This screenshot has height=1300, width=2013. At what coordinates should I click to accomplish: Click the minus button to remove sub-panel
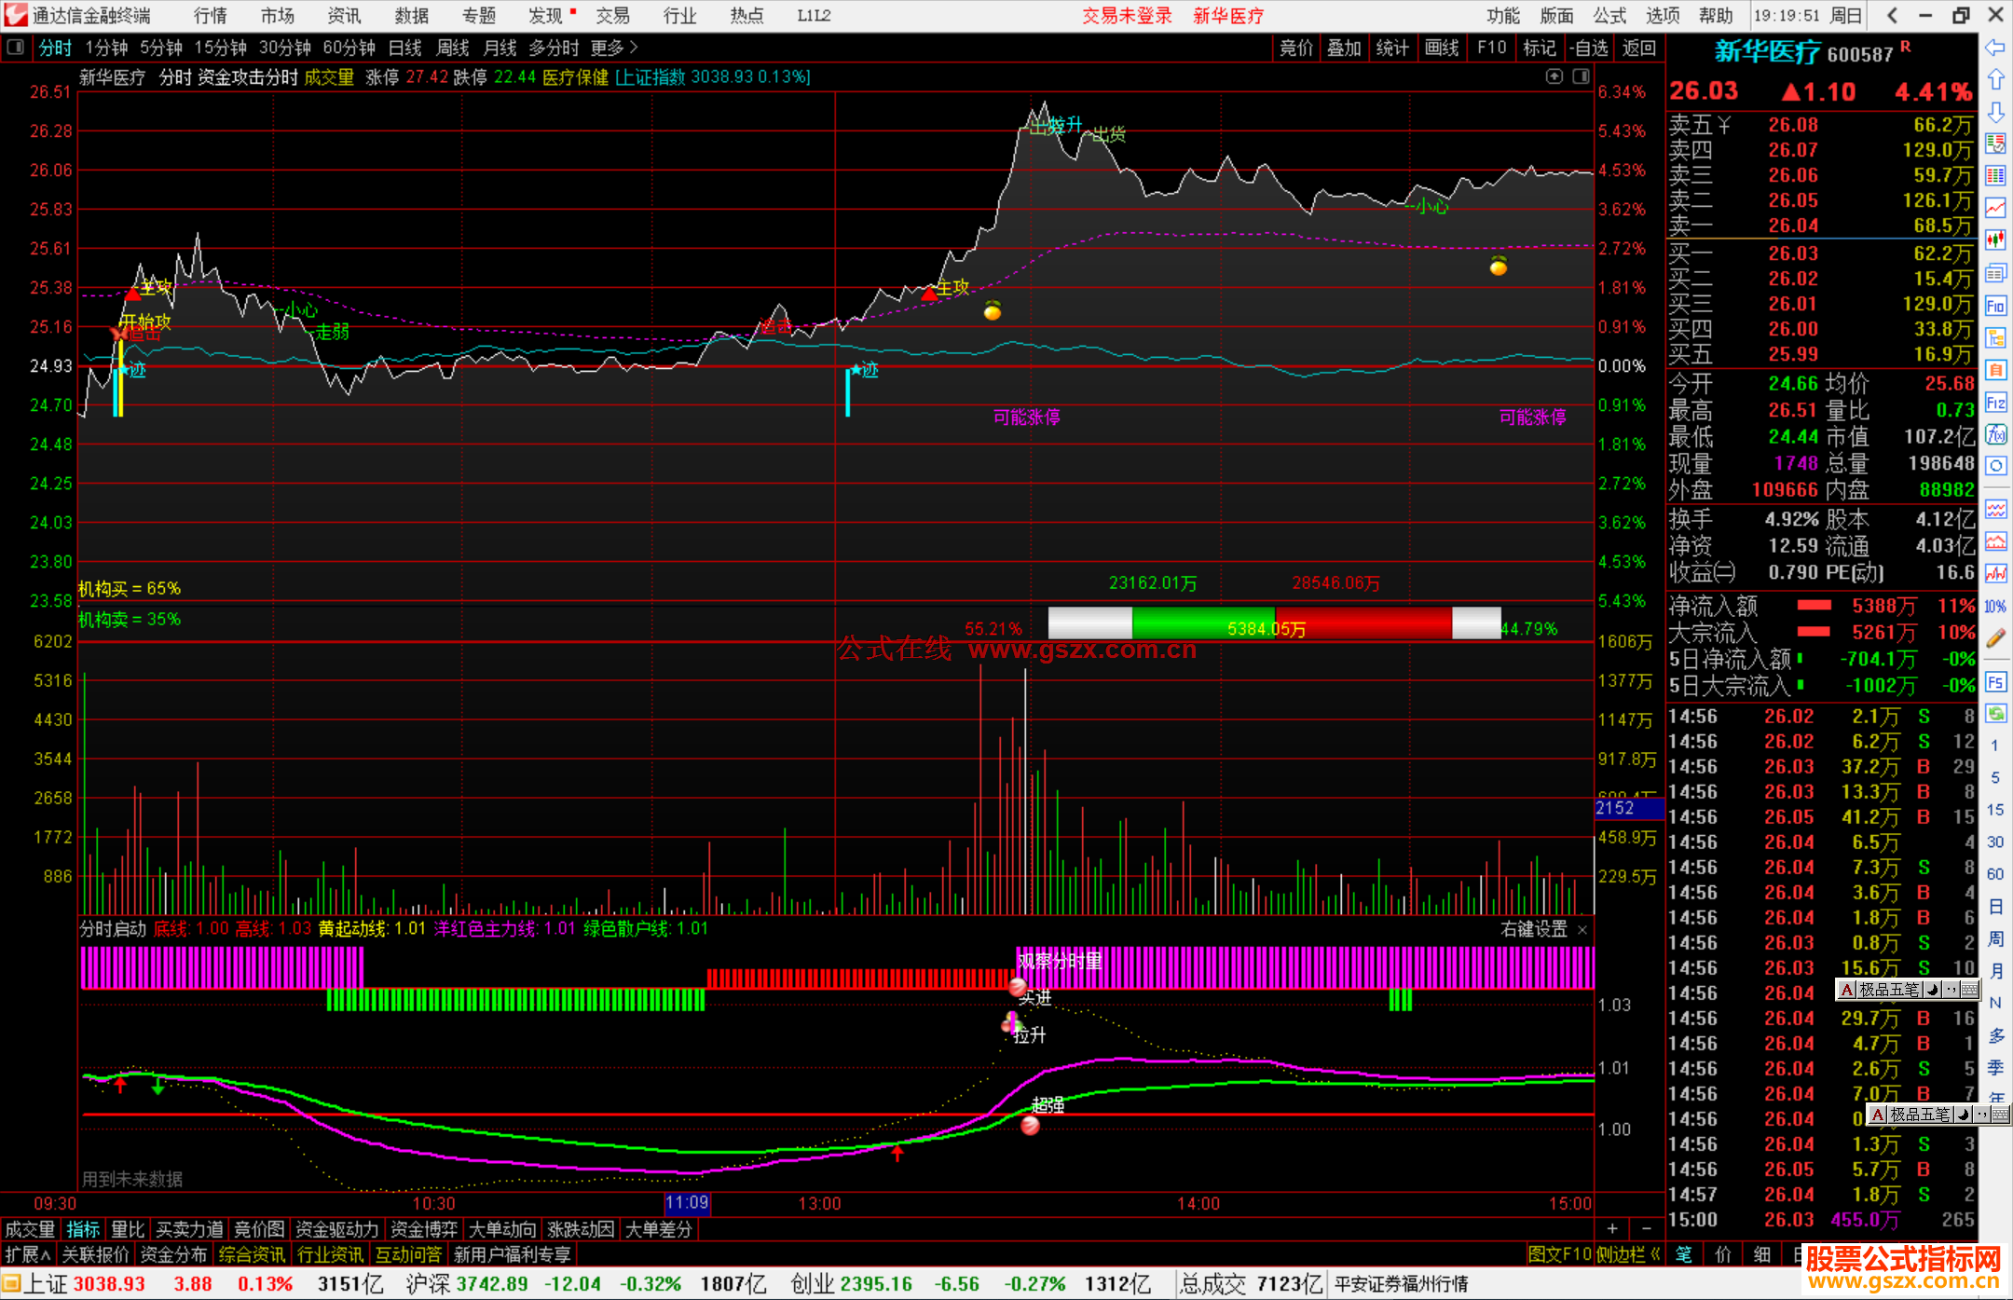tap(1647, 1228)
